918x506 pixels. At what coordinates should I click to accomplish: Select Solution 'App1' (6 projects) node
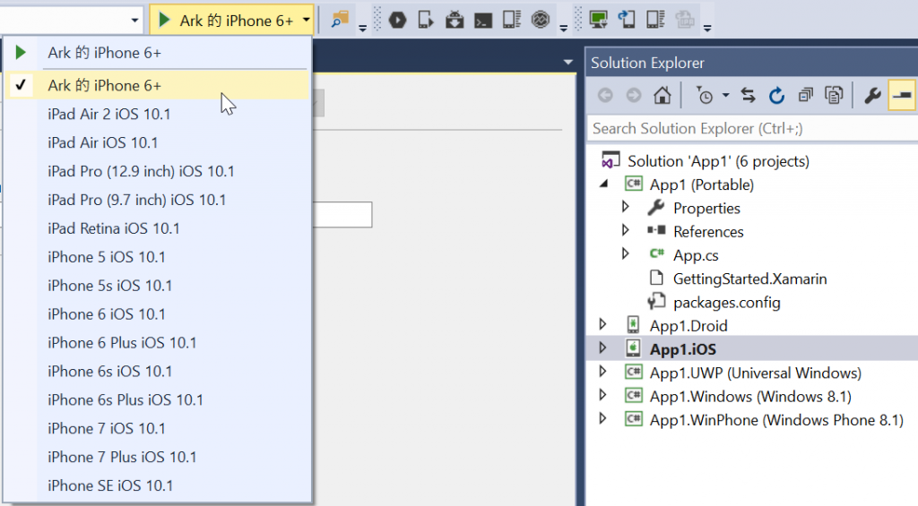(718, 161)
